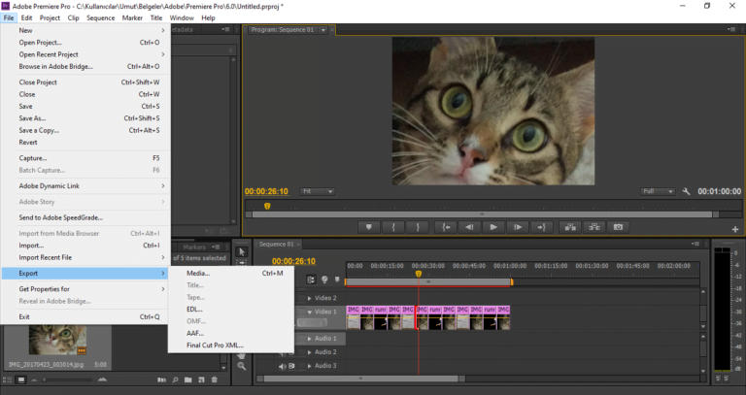The height and width of the screenshot is (395, 746).
Task: Play the sequence in Program monitor
Action: [x=493, y=227]
